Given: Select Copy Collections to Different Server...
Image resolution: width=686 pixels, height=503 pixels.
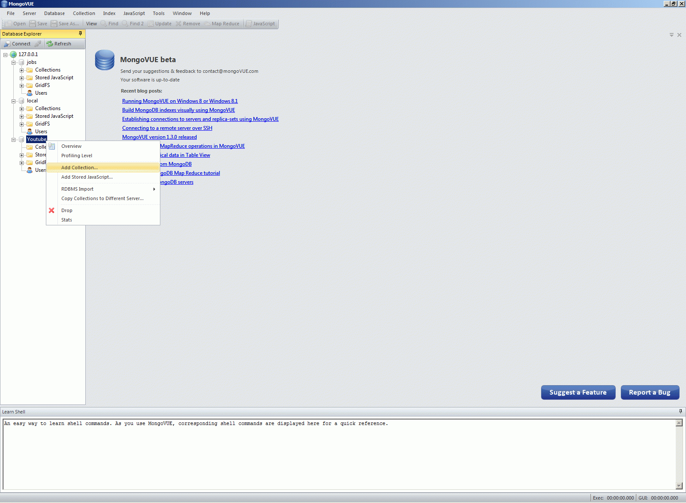Looking at the screenshot, I should 103,198.
